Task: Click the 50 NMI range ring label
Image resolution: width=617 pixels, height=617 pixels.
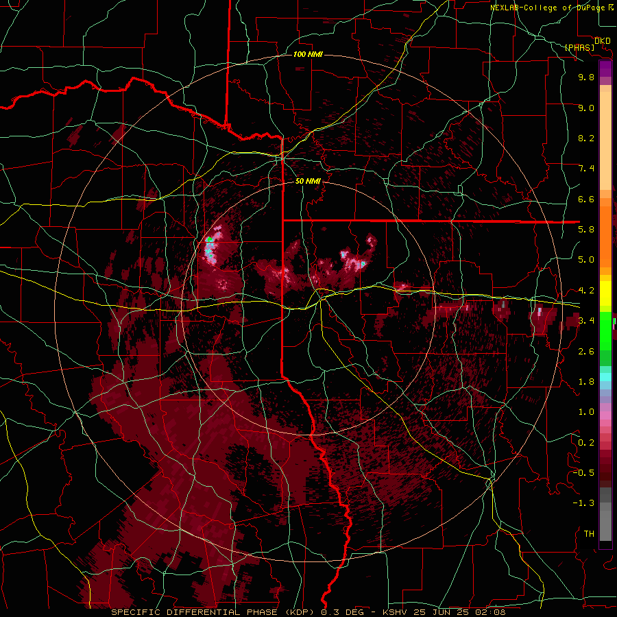Action: pos(308,181)
